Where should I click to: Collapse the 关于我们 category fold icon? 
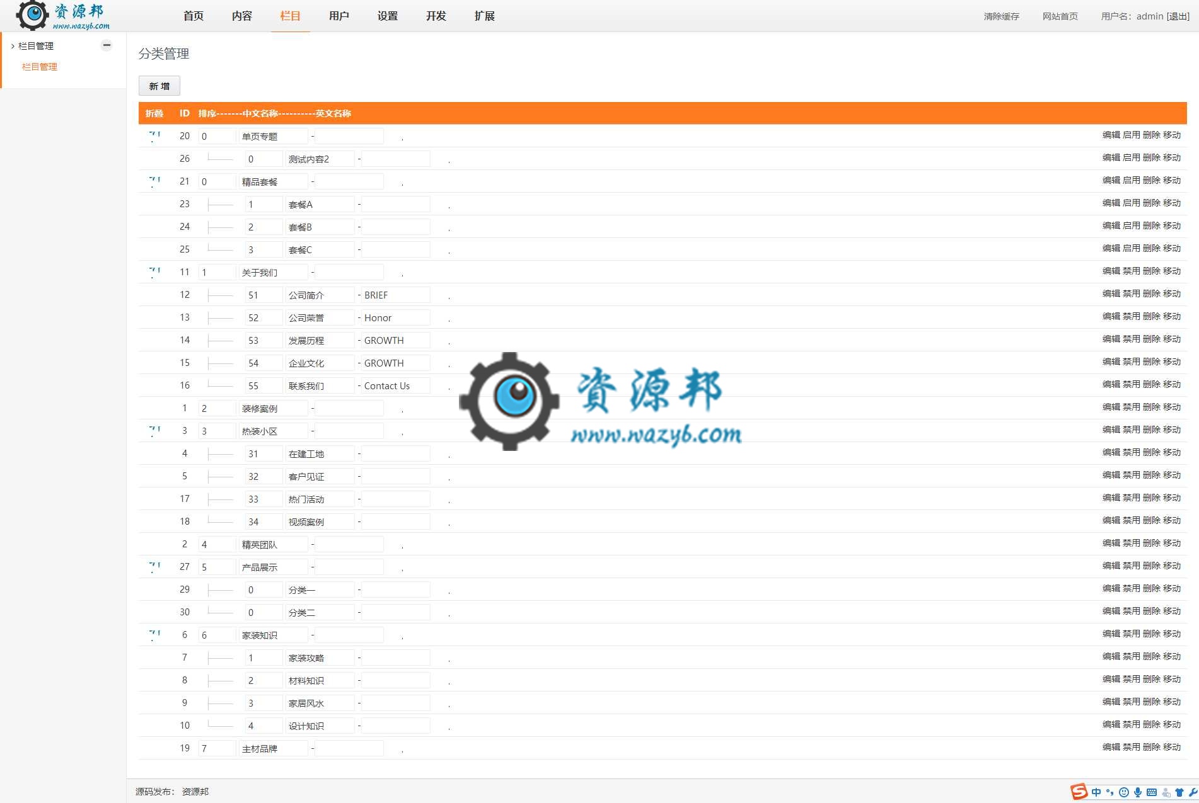(x=154, y=272)
